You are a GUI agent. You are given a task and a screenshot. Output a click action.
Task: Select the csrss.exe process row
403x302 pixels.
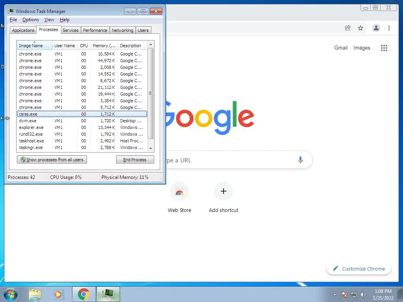click(82, 114)
